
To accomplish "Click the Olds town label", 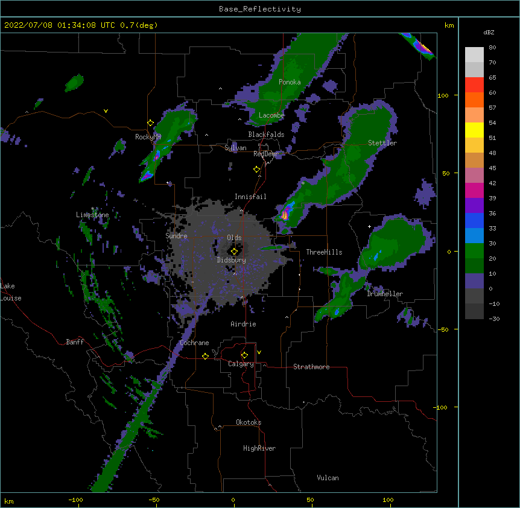I will [x=234, y=238].
